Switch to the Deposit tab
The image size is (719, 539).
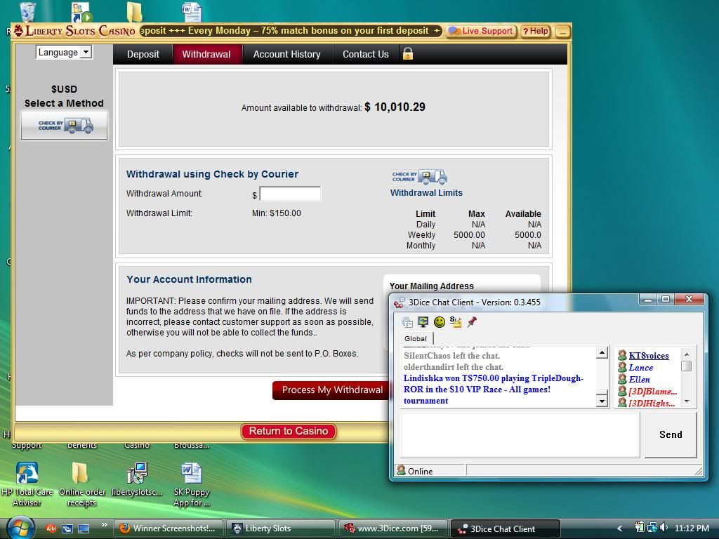coord(143,54)
